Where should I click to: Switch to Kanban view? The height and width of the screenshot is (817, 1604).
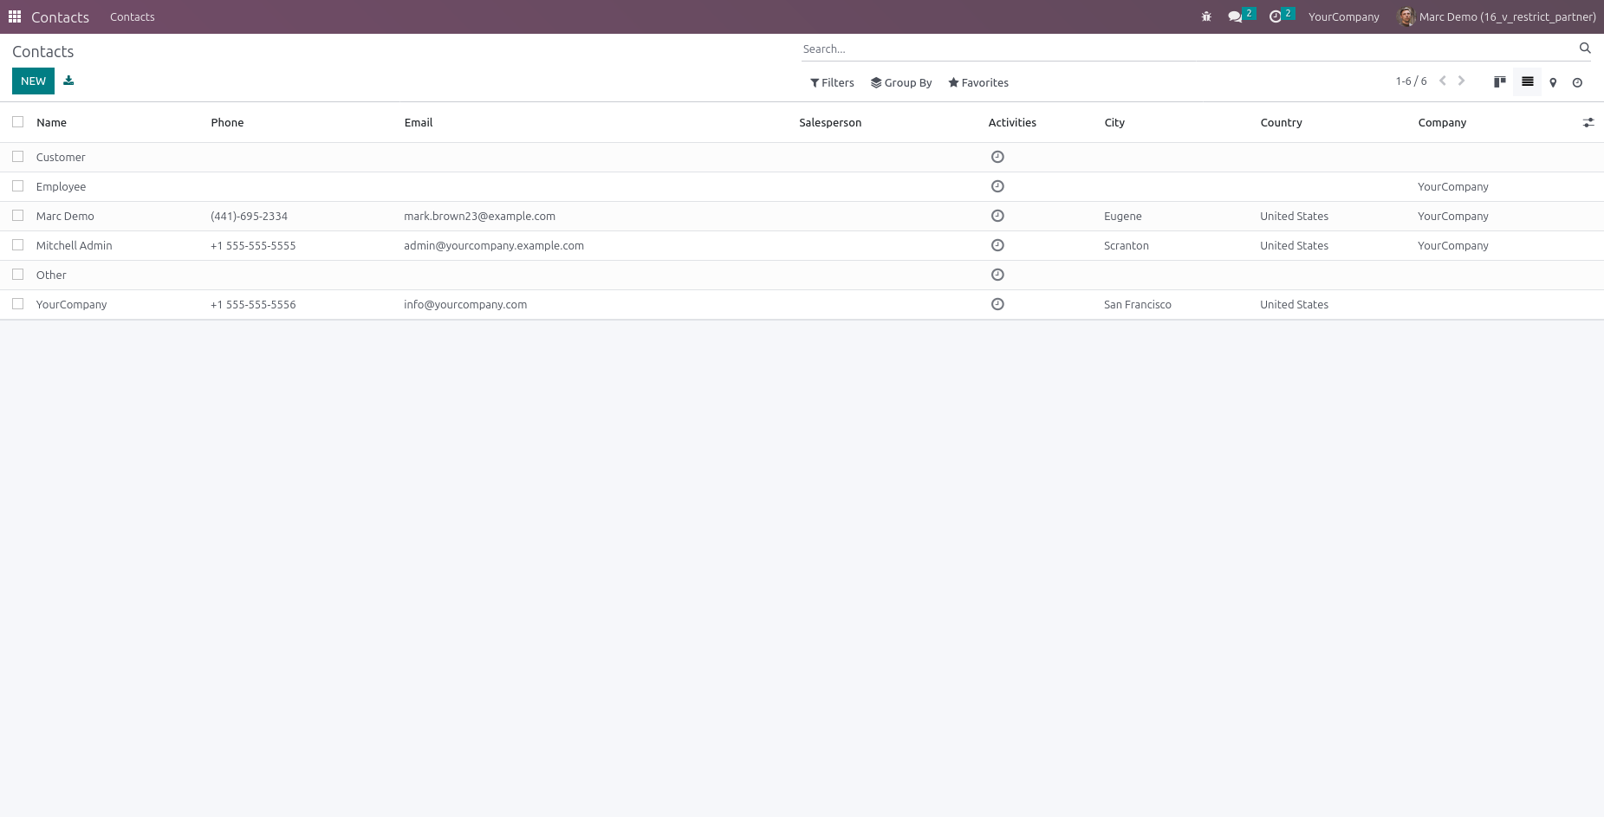tap(1500, 81)
